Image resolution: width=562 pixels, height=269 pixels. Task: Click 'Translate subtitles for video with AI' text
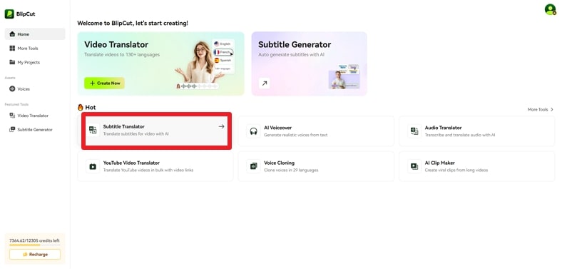tap(136, 133)
